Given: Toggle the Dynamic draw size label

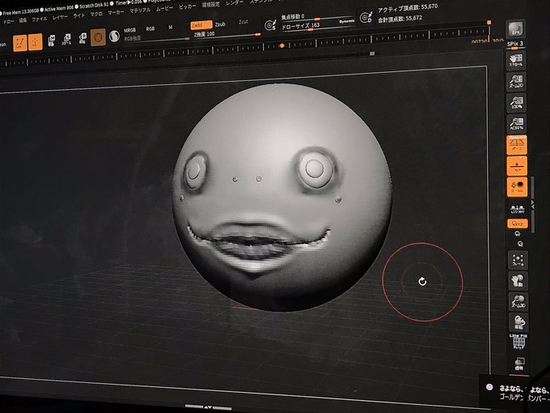Looking at the screenshot, I should tap(346, 21).
